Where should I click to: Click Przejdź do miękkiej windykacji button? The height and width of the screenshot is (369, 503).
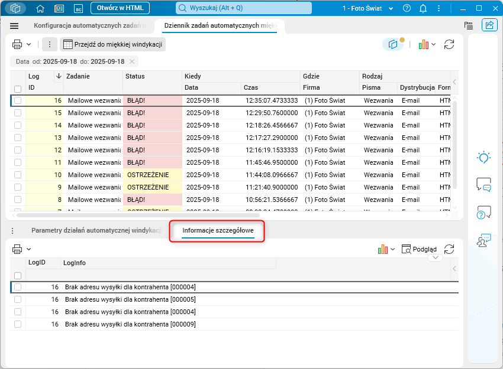pyautogui.click(x=112, y=44)
